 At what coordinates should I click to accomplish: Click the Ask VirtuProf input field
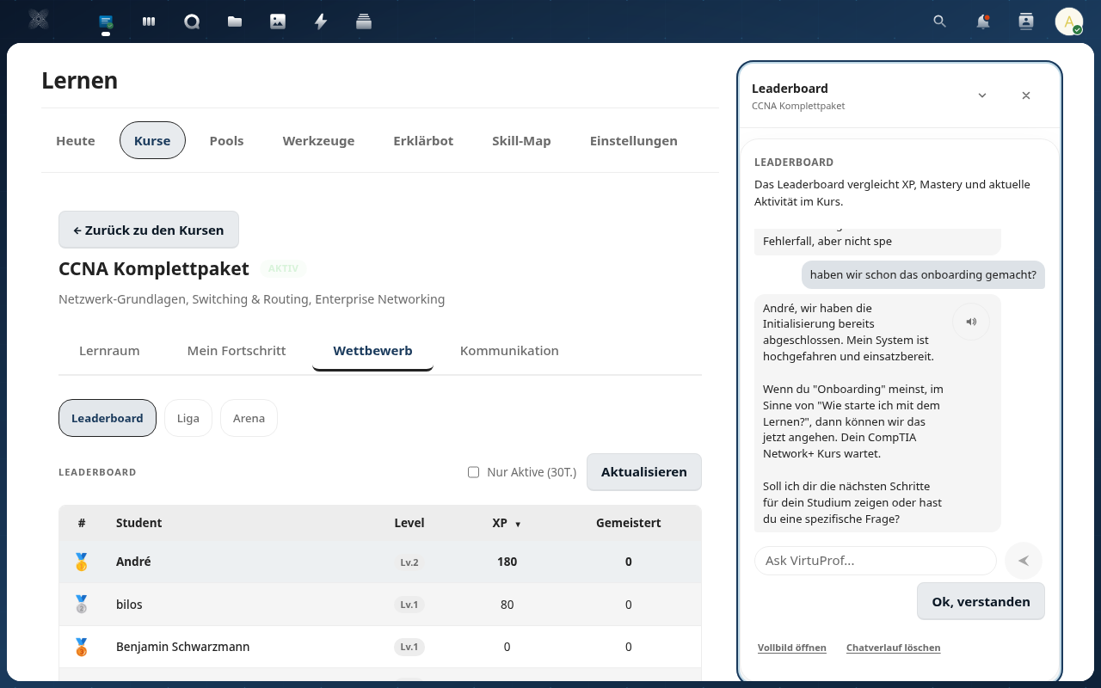[875, 561]
